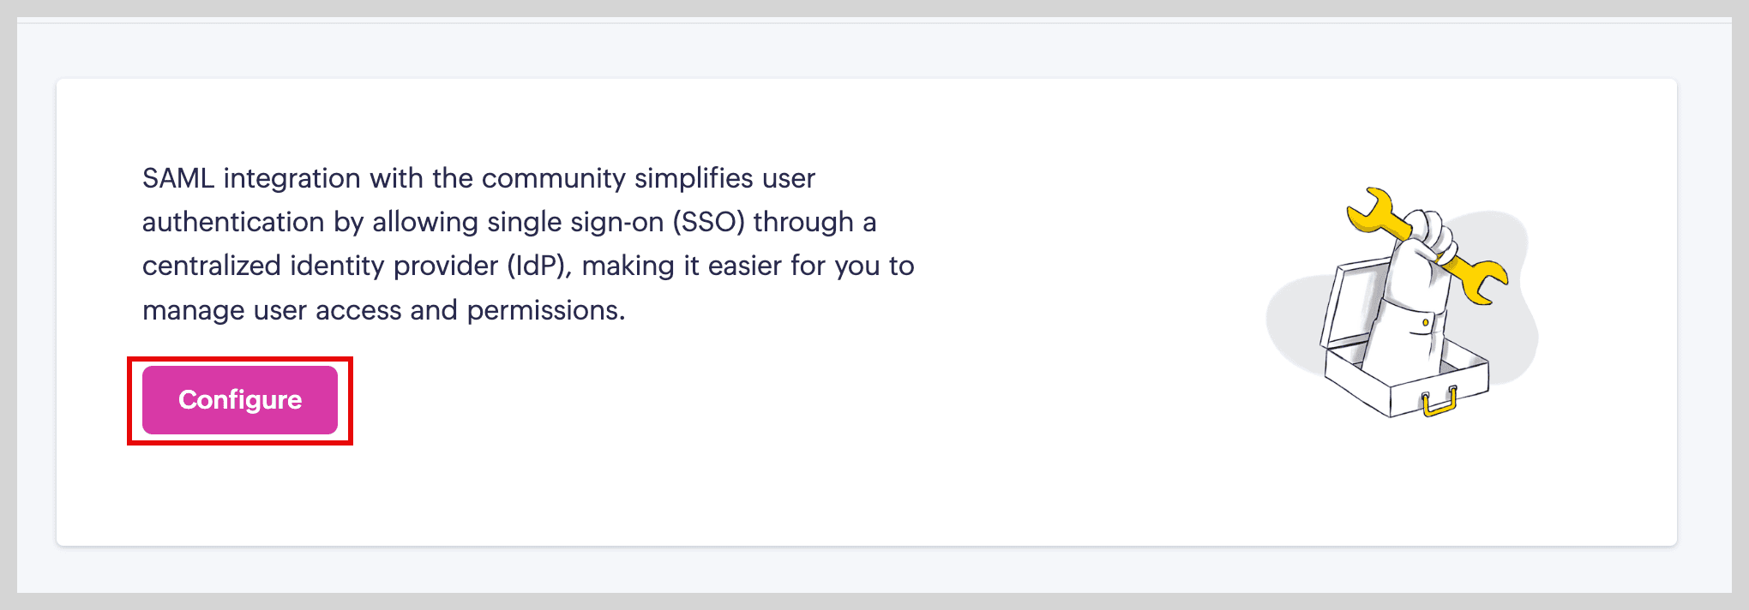
Task: Click the yellow latch on the toolbox
Action: tap(1439, 401)
